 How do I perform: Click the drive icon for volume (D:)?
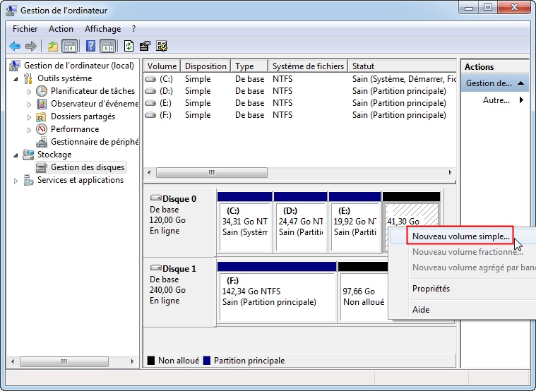pyautogui.click(x=150, y=91)
